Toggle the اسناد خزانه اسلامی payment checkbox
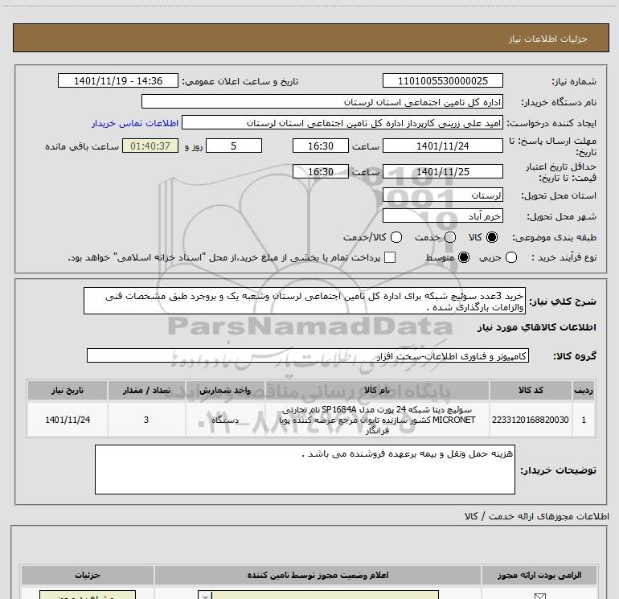The image size is (619, 599). [390, 257]
